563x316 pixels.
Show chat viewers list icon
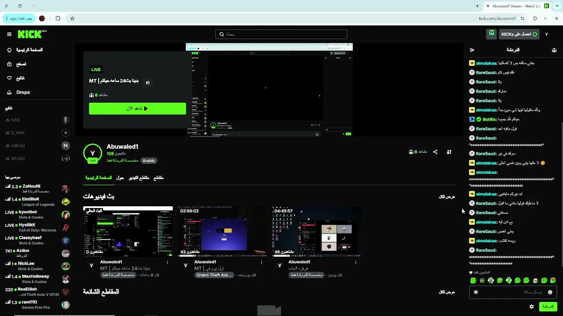point(554,50)
